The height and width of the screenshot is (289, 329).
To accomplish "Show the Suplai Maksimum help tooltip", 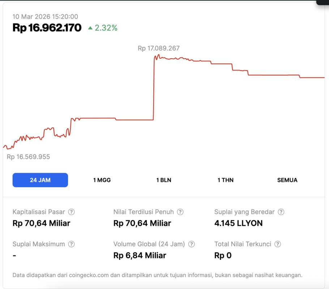I will [x=72, y=244].
